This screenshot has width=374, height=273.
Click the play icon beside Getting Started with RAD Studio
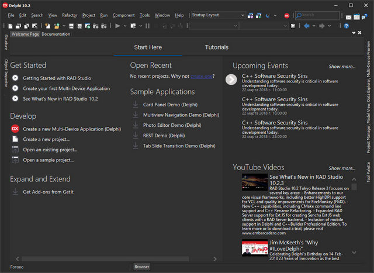click(15, 78)
